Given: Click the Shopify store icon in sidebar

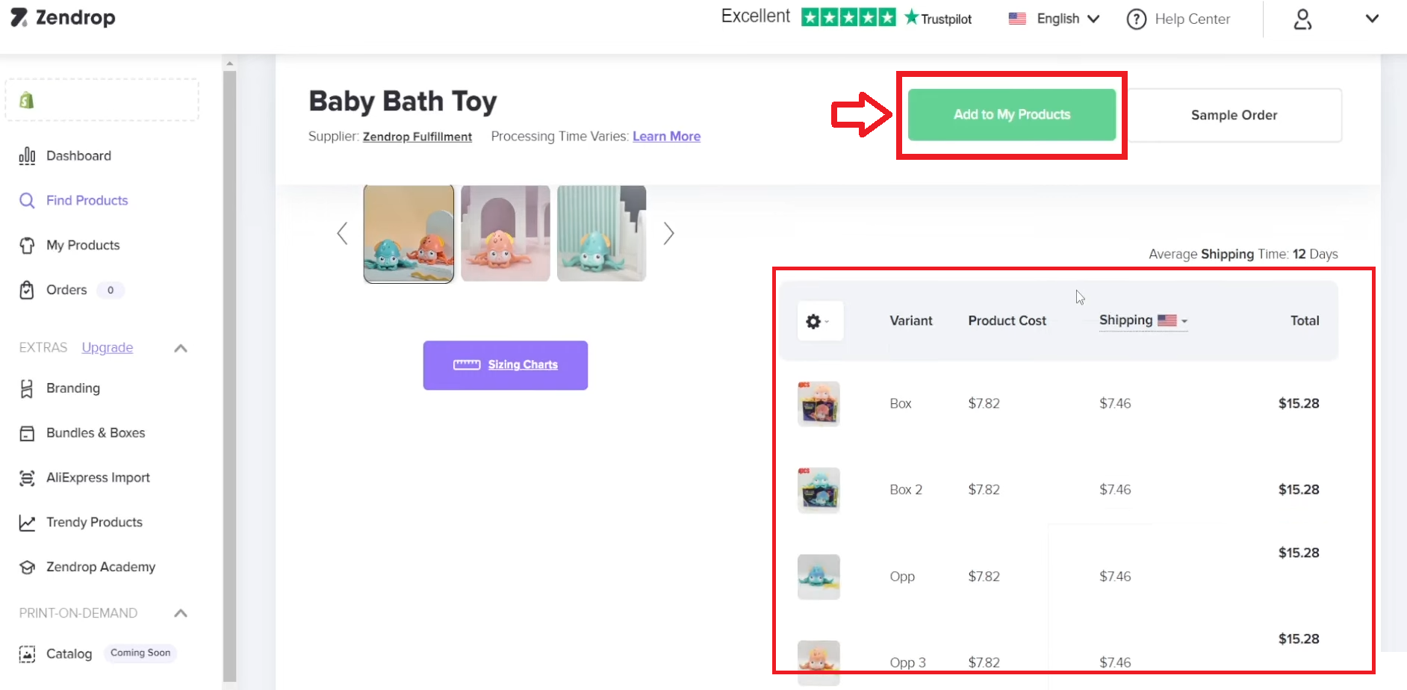Looking at the screenshot, I should (x=27, y=100).
